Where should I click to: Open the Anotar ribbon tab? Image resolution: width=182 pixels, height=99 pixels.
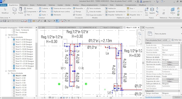point(68,5)
